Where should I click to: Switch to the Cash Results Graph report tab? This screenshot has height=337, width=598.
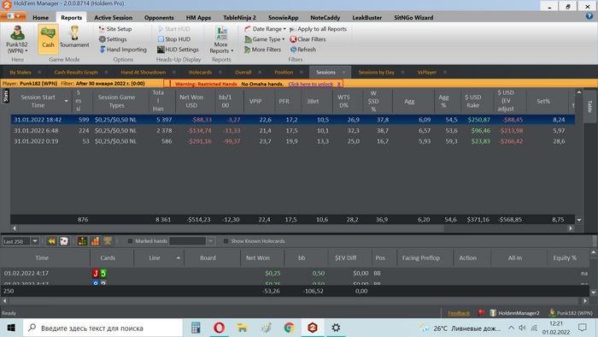[x=76, y=72]
